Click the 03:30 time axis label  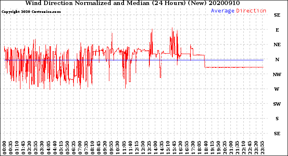coord(42,148)
